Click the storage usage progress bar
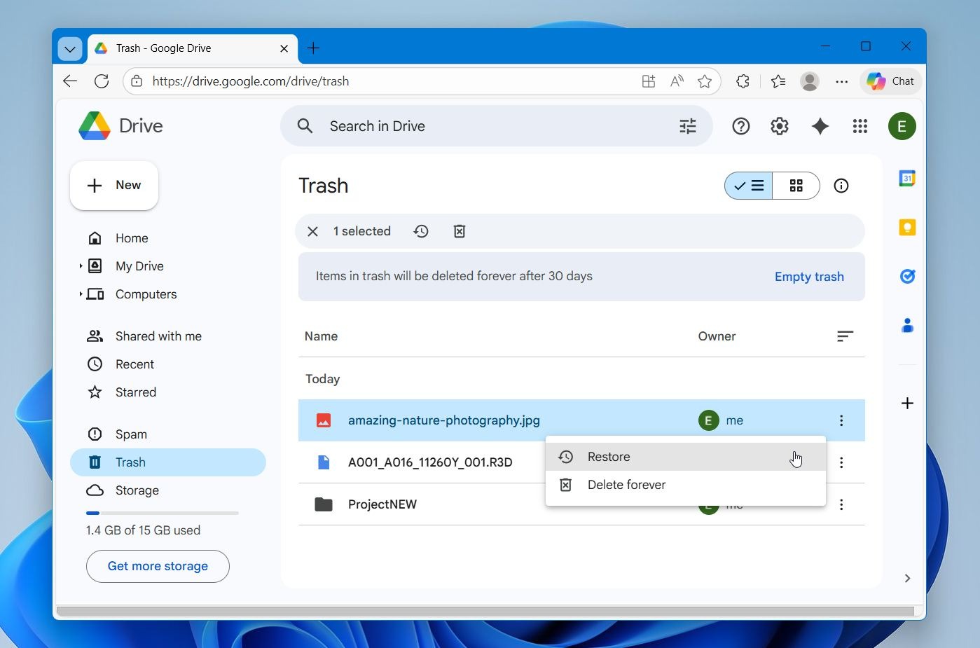This screenshot has width=980, height=648. click(162, 513)
